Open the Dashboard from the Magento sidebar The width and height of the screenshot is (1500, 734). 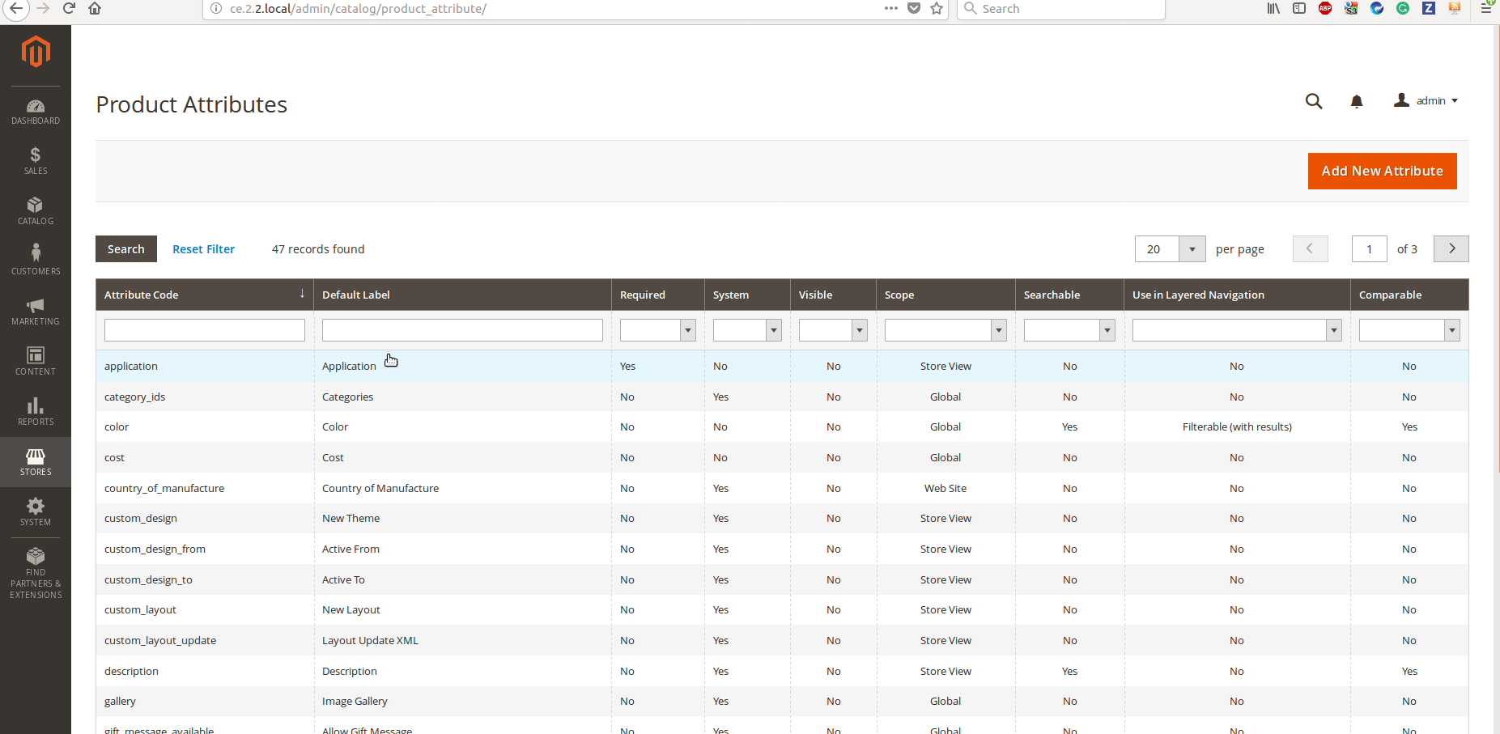pyautogui.click(x=36, y=112)
